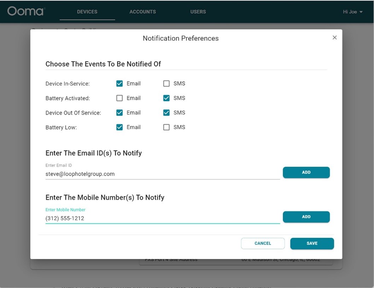
Task: Uncheck Device Out Of Service Email checkbox
Action: (119, 113)
